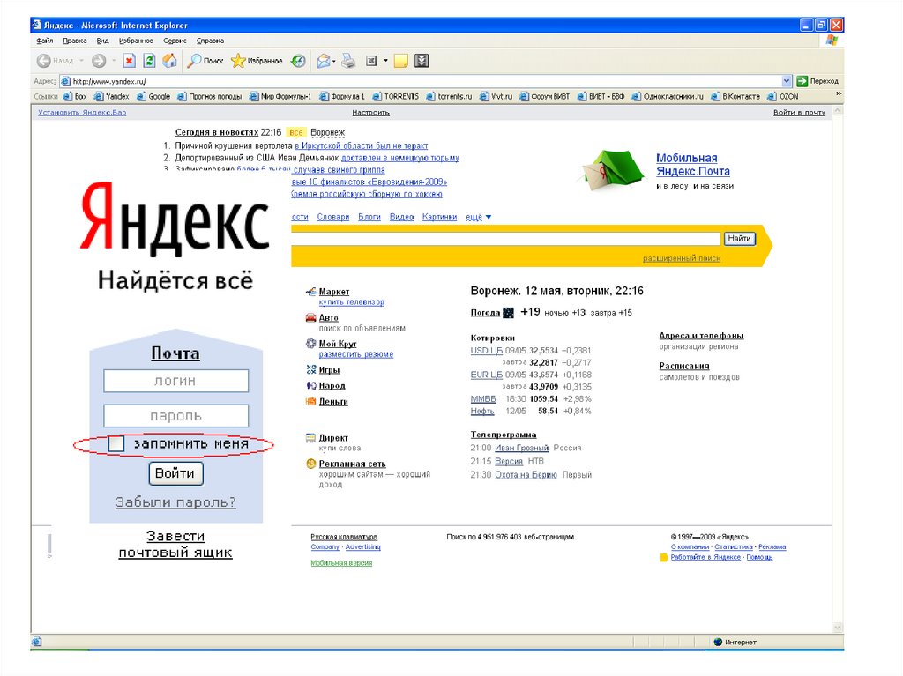Click the Yandex search query field

coord(505,238)
